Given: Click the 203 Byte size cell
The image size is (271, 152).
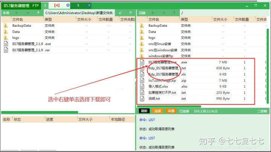Looking at the screenshot, I should [223, 93].
